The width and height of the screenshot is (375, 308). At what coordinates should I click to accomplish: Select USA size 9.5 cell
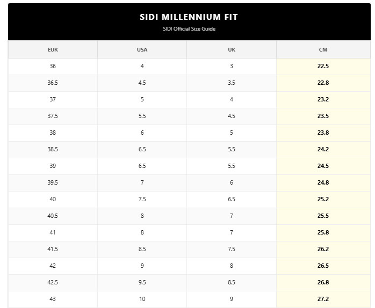(x=142, y=282)
